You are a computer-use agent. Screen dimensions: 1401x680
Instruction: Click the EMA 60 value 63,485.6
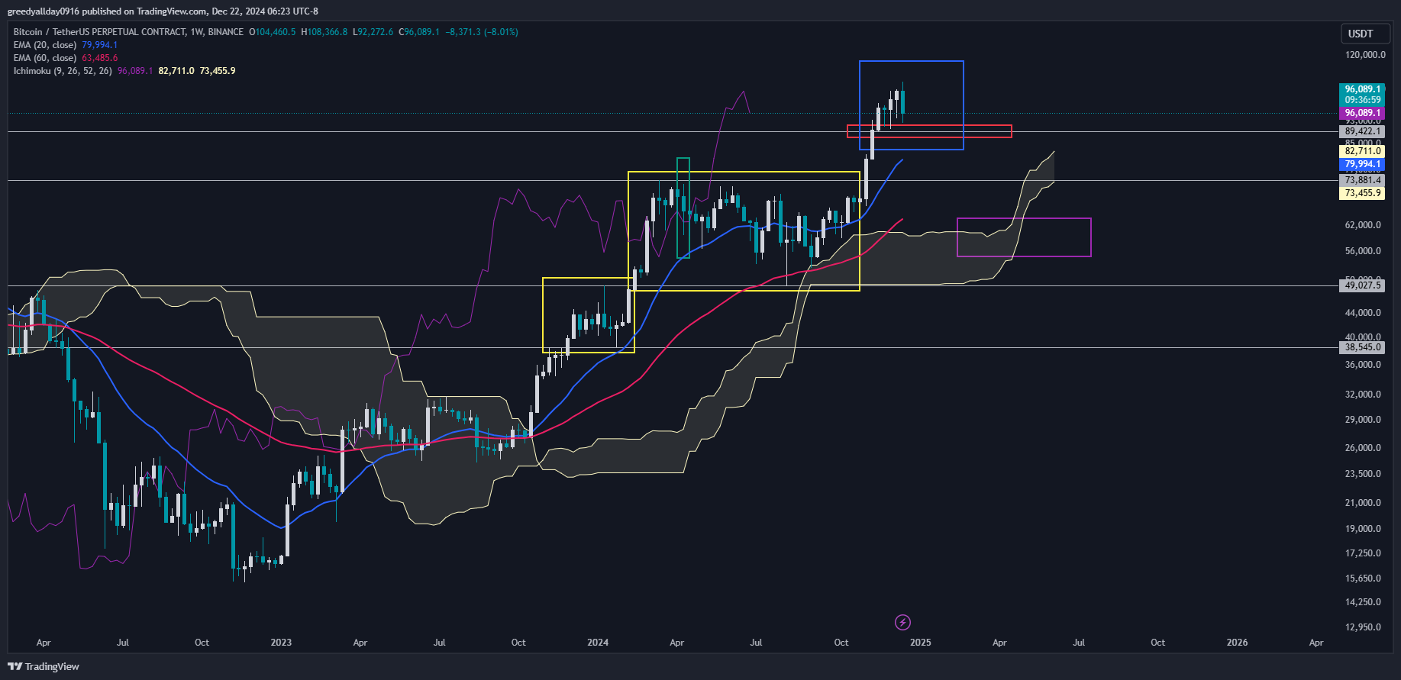(100, 58)
